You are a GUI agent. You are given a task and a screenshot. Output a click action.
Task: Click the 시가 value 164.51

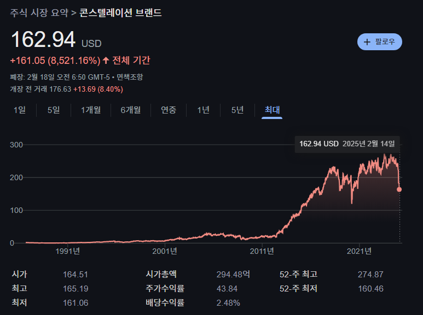pos(76,275)
